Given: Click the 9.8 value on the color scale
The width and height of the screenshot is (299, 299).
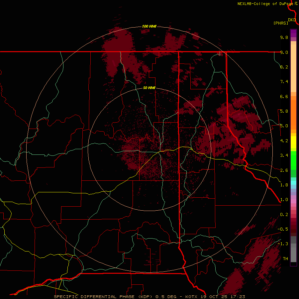Looking at the screenshot, I should point(284,37).
